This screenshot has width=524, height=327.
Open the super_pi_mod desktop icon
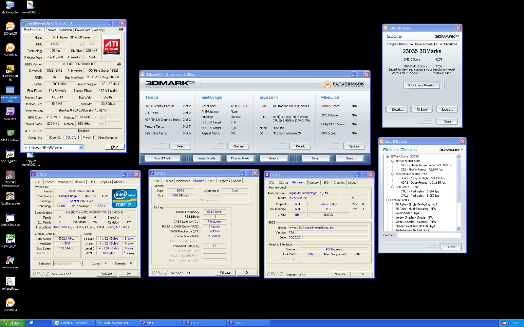point(10,241)
